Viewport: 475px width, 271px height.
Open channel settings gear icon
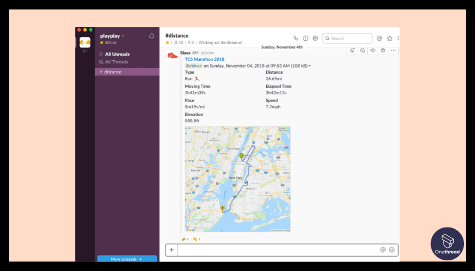tap(315, 38)
